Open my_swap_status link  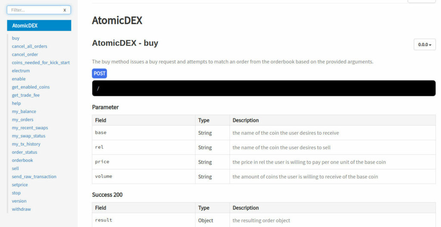pos(28,136)
